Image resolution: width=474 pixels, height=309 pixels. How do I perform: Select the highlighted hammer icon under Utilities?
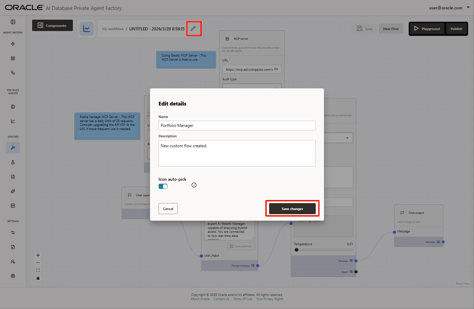[13, 148]
